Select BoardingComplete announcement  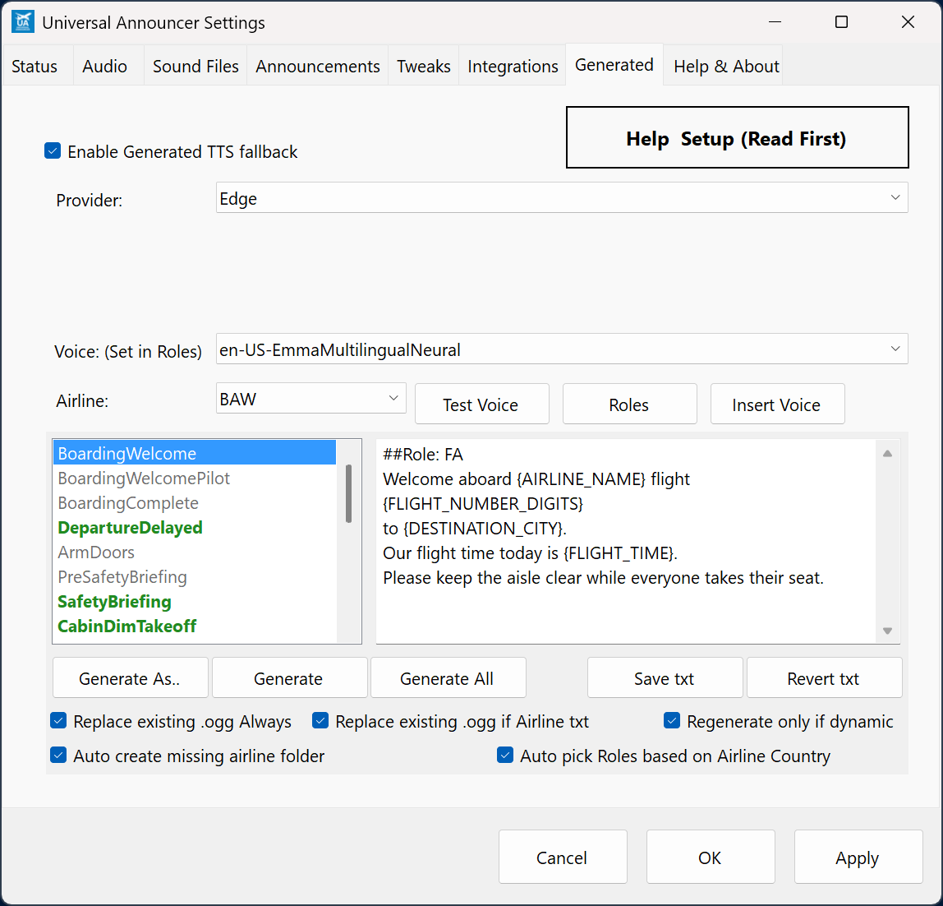point(195,502)
